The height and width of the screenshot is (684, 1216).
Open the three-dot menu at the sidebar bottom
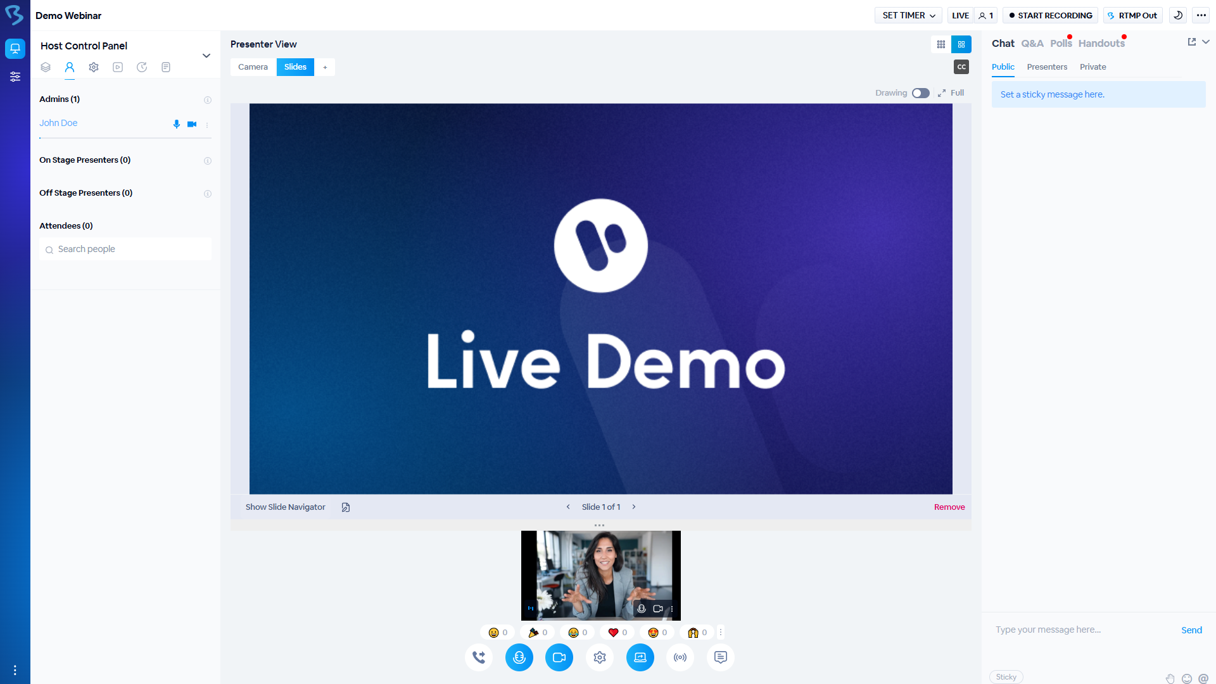(15, 670)
